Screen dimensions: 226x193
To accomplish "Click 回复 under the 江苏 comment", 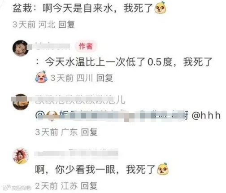I will coord(89,186).
